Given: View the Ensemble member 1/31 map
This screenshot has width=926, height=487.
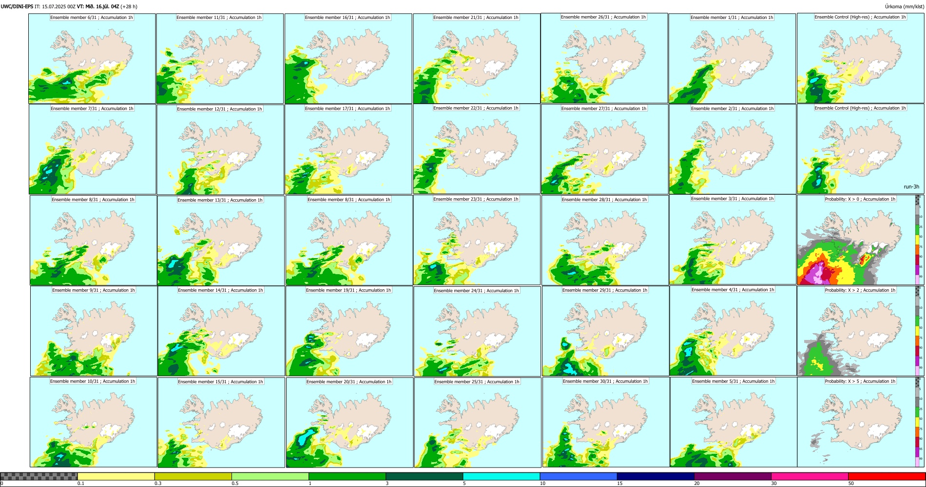Looking at the screenshot, I should [x=733, y=58].
